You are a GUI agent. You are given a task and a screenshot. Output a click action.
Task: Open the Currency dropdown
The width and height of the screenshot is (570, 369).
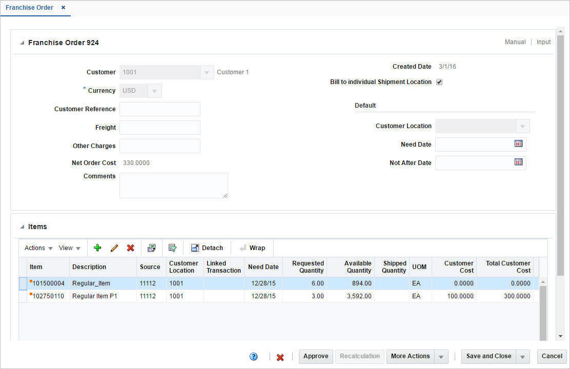tap(154, 91)
